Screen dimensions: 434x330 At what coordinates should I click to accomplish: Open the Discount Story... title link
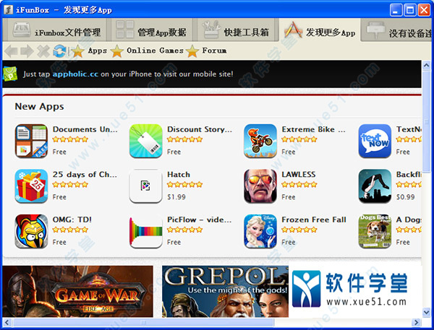pyautogui.click(x=200, y=129)
